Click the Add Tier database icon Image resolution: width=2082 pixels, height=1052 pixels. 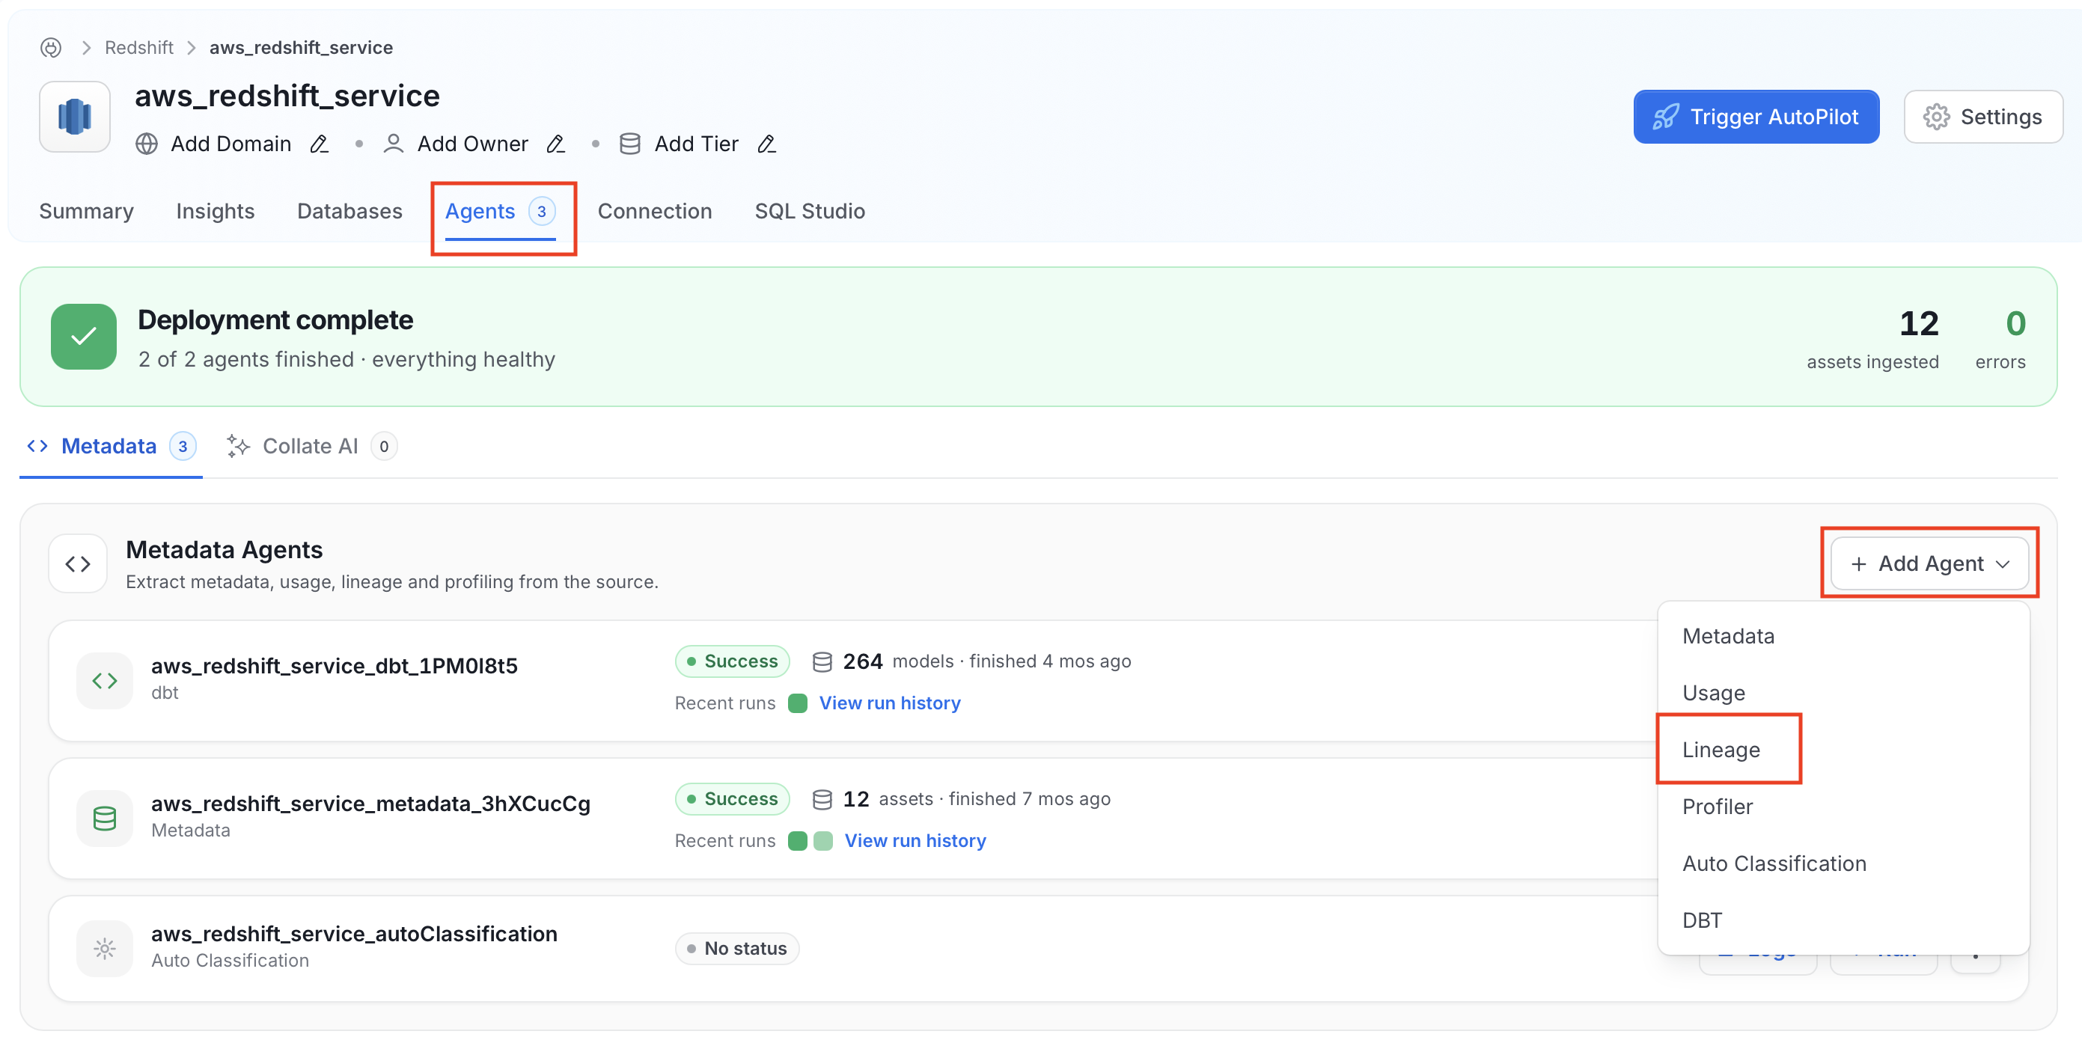[x=629, y=144]
